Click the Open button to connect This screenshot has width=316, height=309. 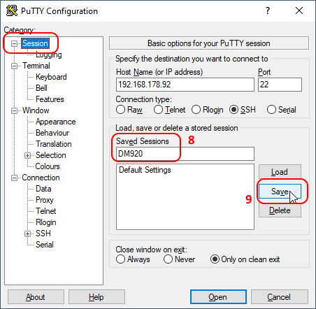click(x=218, y=297)
